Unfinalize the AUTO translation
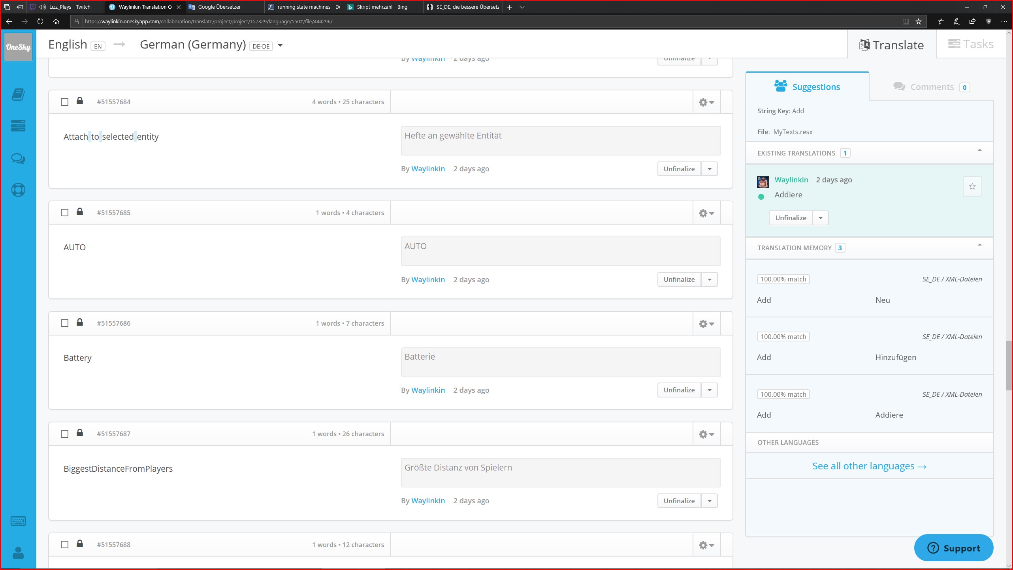1013x570 pixels. [x=679, y=279]
